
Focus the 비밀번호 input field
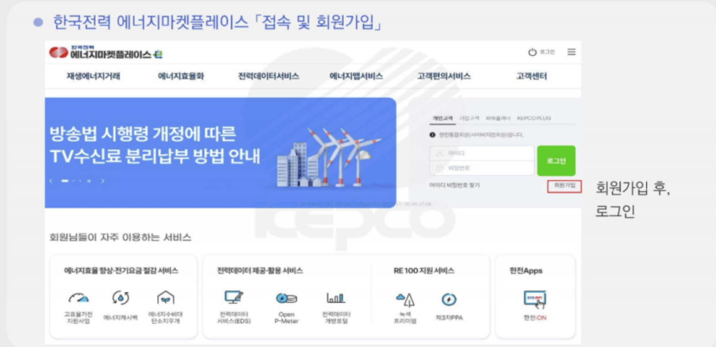pos(482,168)
